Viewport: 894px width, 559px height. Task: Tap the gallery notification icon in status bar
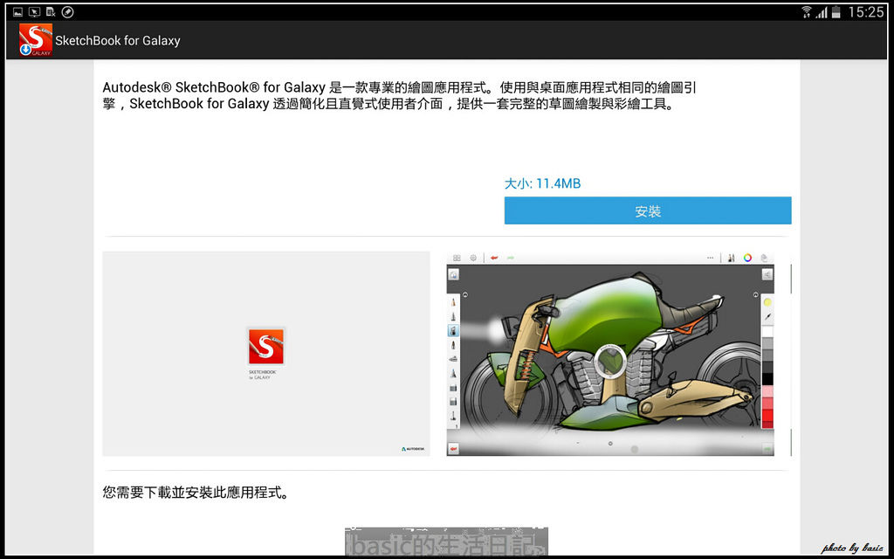pos(17,11)
